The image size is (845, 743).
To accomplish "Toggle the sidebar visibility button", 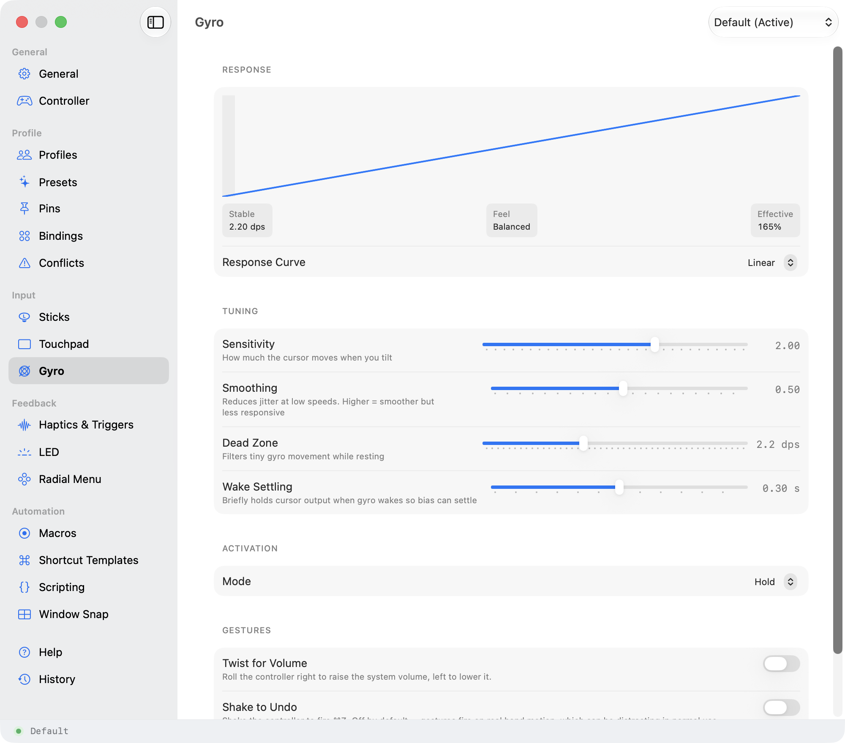I will pos(155,22).
